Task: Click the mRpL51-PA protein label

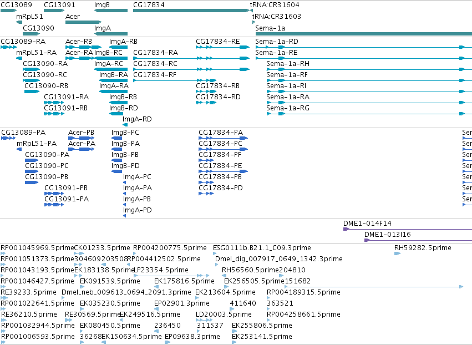Action: point(37,144)
